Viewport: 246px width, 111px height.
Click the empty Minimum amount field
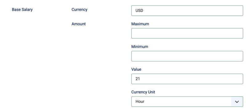[x=187, y=56]
